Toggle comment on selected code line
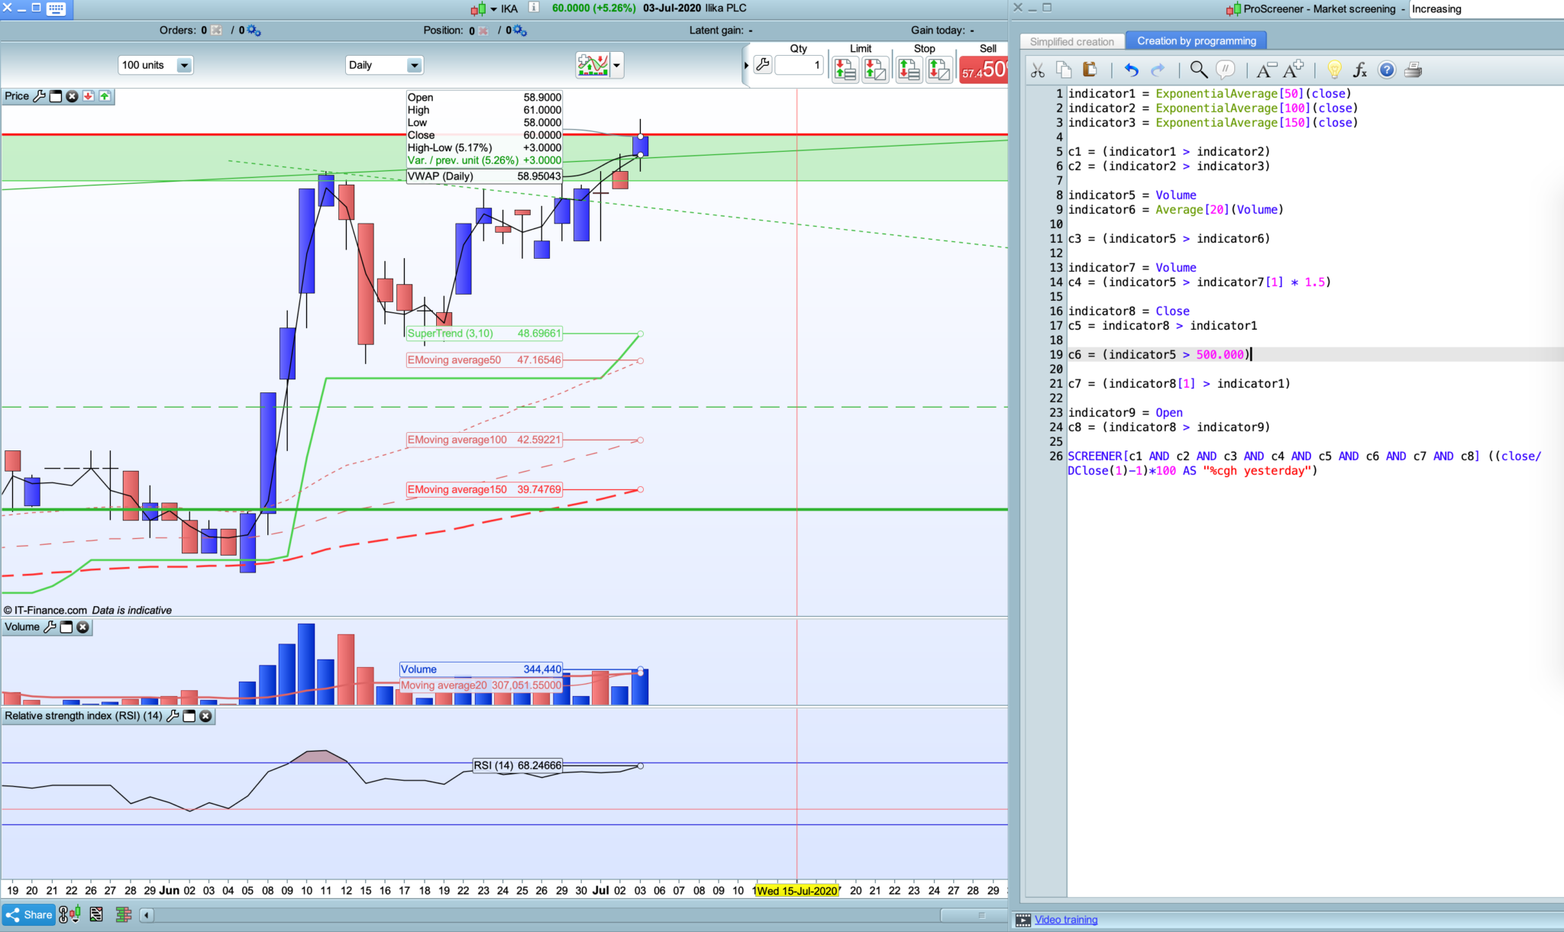The width and height of the screenshot is (1564, 932). [x=1225, y=70]
